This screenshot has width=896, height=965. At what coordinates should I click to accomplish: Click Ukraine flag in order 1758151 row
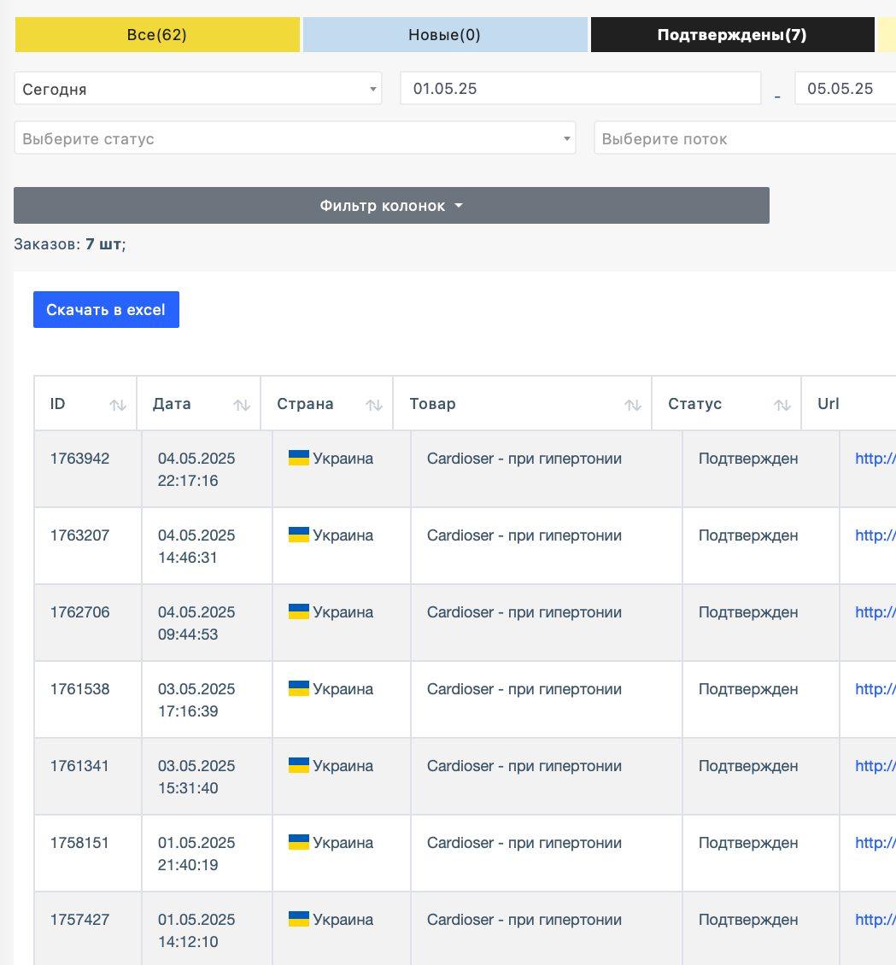coord(298,843)
